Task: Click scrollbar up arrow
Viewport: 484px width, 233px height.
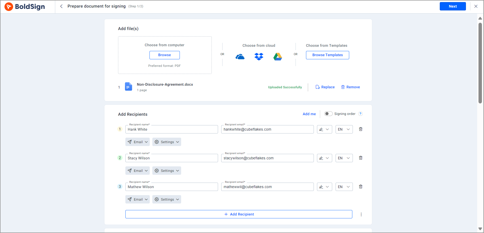Action: [x=480, y=18]
